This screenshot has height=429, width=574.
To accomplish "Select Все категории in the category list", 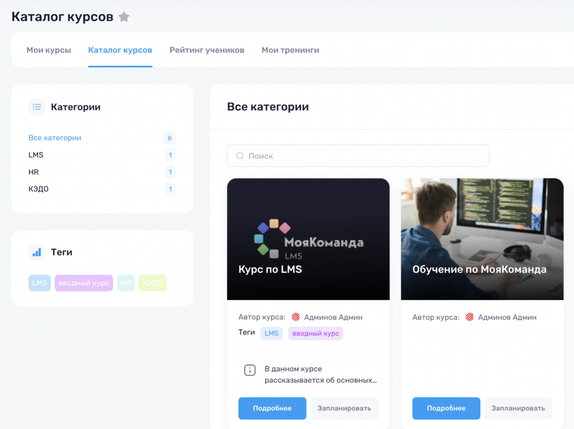I will pos(55,138).
